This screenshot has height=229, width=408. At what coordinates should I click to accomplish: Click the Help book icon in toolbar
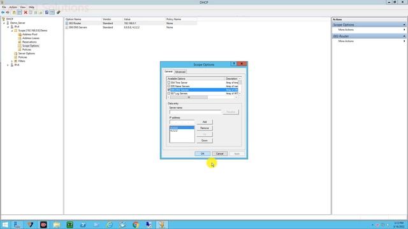[x=47, y=13]
